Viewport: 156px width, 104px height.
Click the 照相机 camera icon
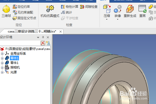coord(7,67)
